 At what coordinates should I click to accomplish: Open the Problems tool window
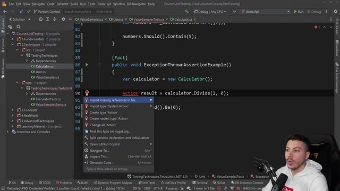click(x=64, y=183)
